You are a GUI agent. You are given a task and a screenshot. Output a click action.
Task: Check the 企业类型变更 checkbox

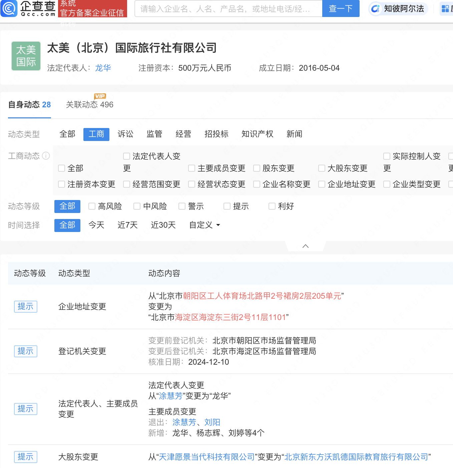tap(387, 184)
